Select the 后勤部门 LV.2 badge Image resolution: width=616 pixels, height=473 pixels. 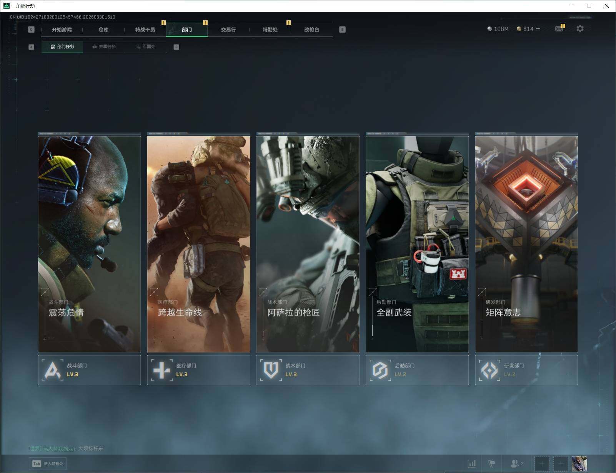pos(417,370)
